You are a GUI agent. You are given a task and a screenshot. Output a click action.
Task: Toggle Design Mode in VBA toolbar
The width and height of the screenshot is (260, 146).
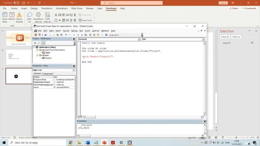[86, 35]
